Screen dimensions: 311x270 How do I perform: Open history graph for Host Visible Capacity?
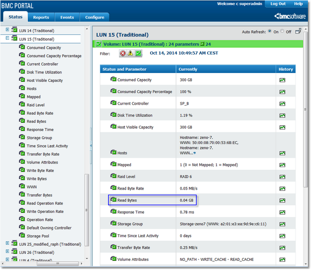(x=282, y=127)
